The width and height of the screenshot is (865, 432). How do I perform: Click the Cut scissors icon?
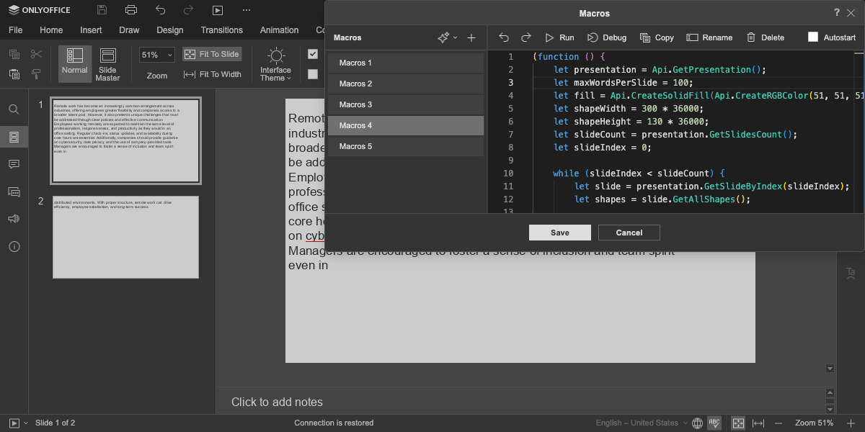coord(36,54)
